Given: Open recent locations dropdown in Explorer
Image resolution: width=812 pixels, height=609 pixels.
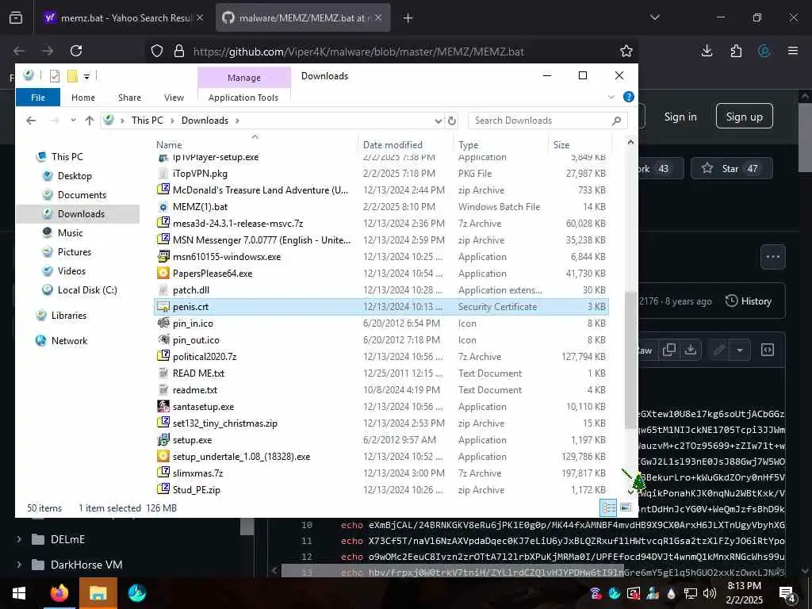Looking at the screenshot, I should pos(73,121).
